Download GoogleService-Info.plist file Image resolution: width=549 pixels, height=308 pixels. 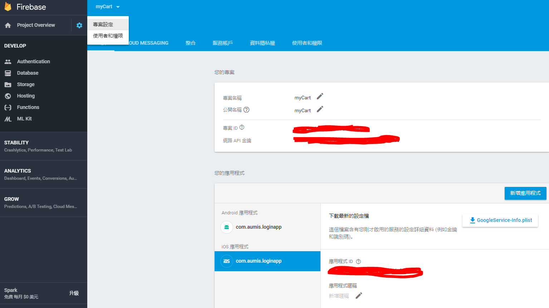click(500, 220)
